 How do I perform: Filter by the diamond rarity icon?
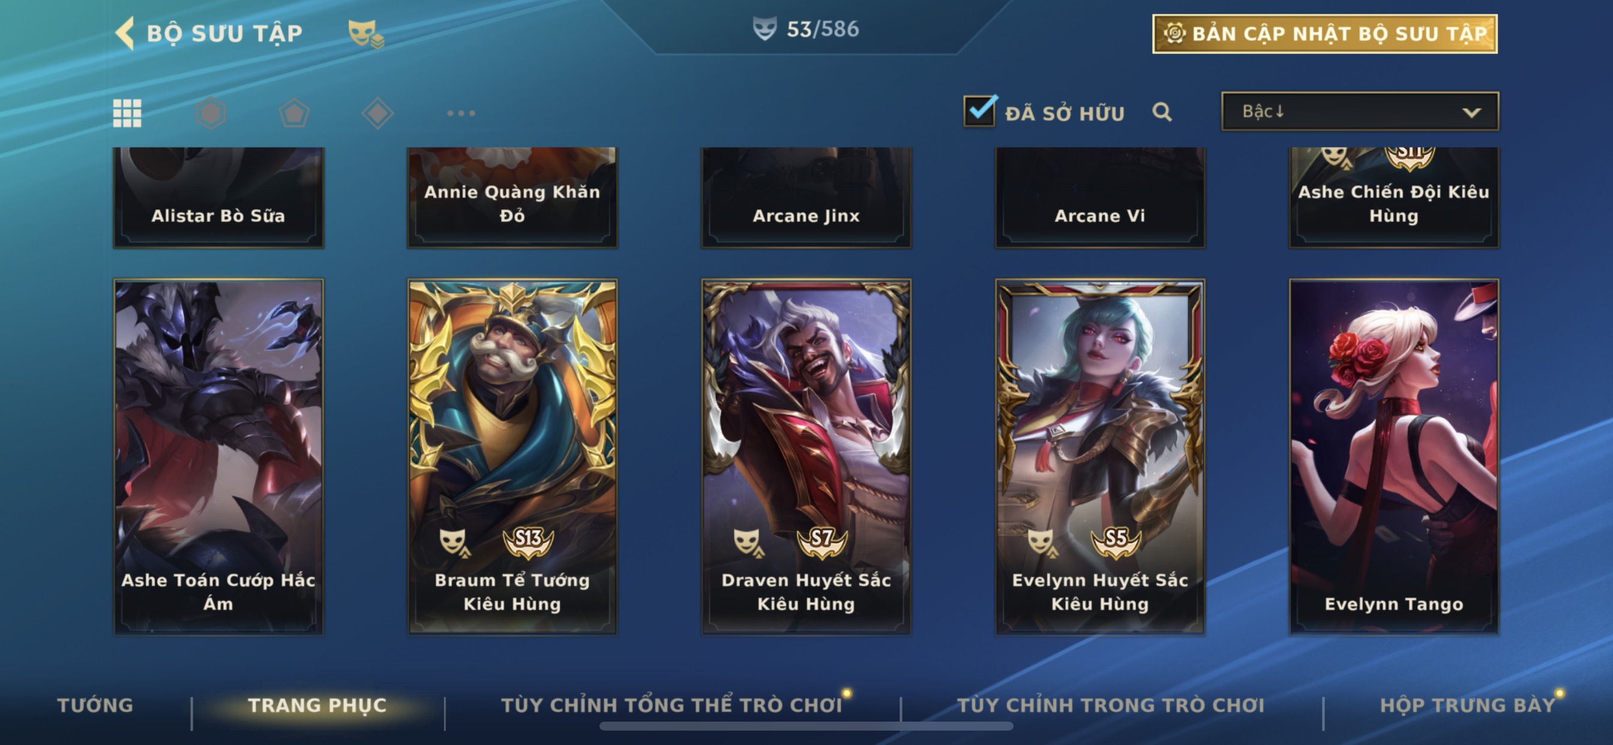[x=377, y=113]
